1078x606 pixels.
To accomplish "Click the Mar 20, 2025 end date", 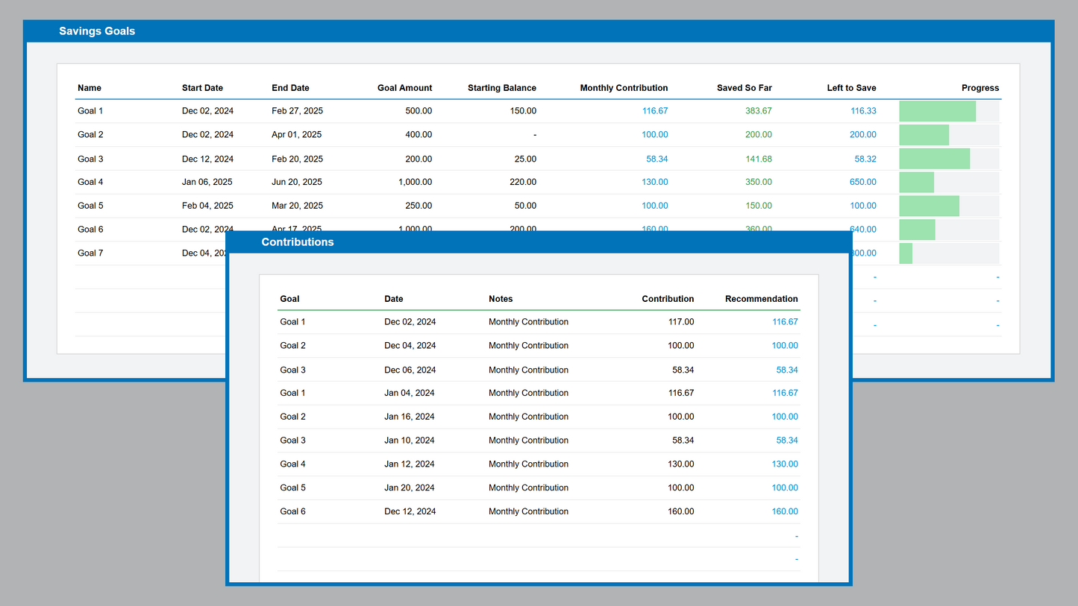I will (297, 206).
